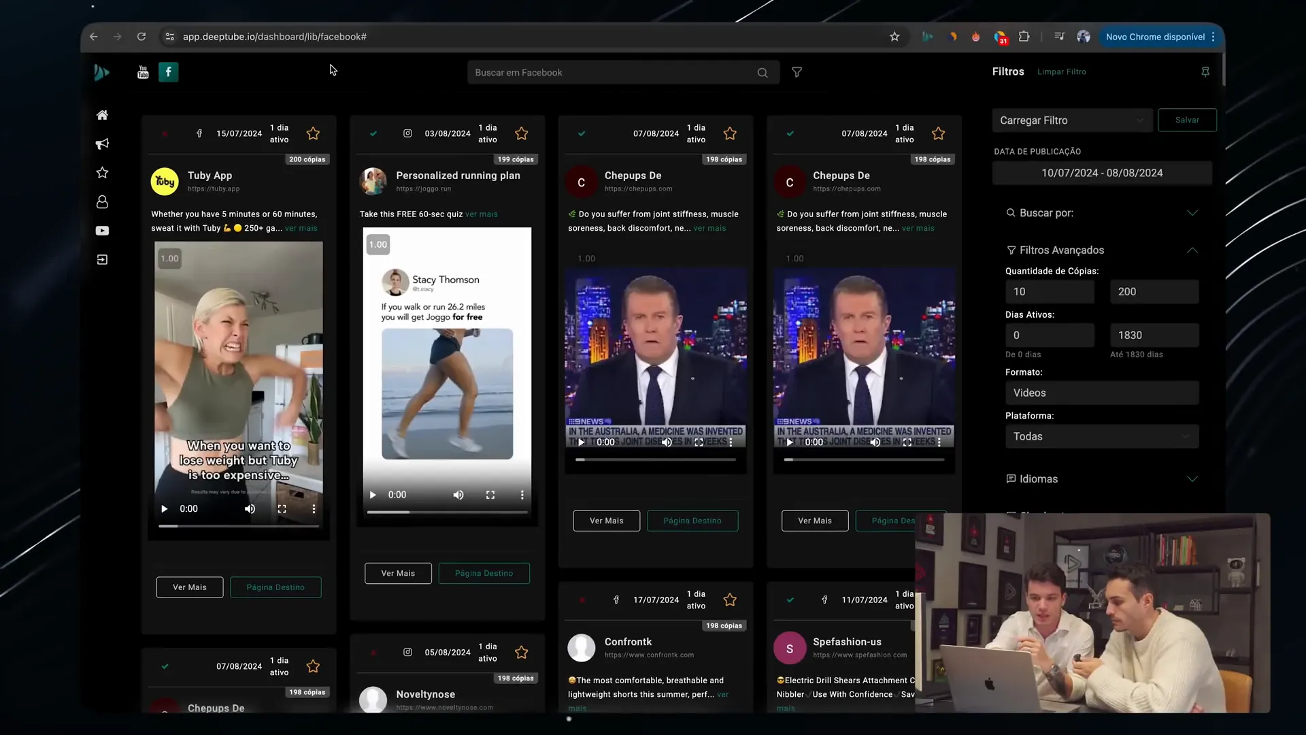1306x735 pixels.
Task: Play the Personalized running plan video
Action: tap(373, 495)
